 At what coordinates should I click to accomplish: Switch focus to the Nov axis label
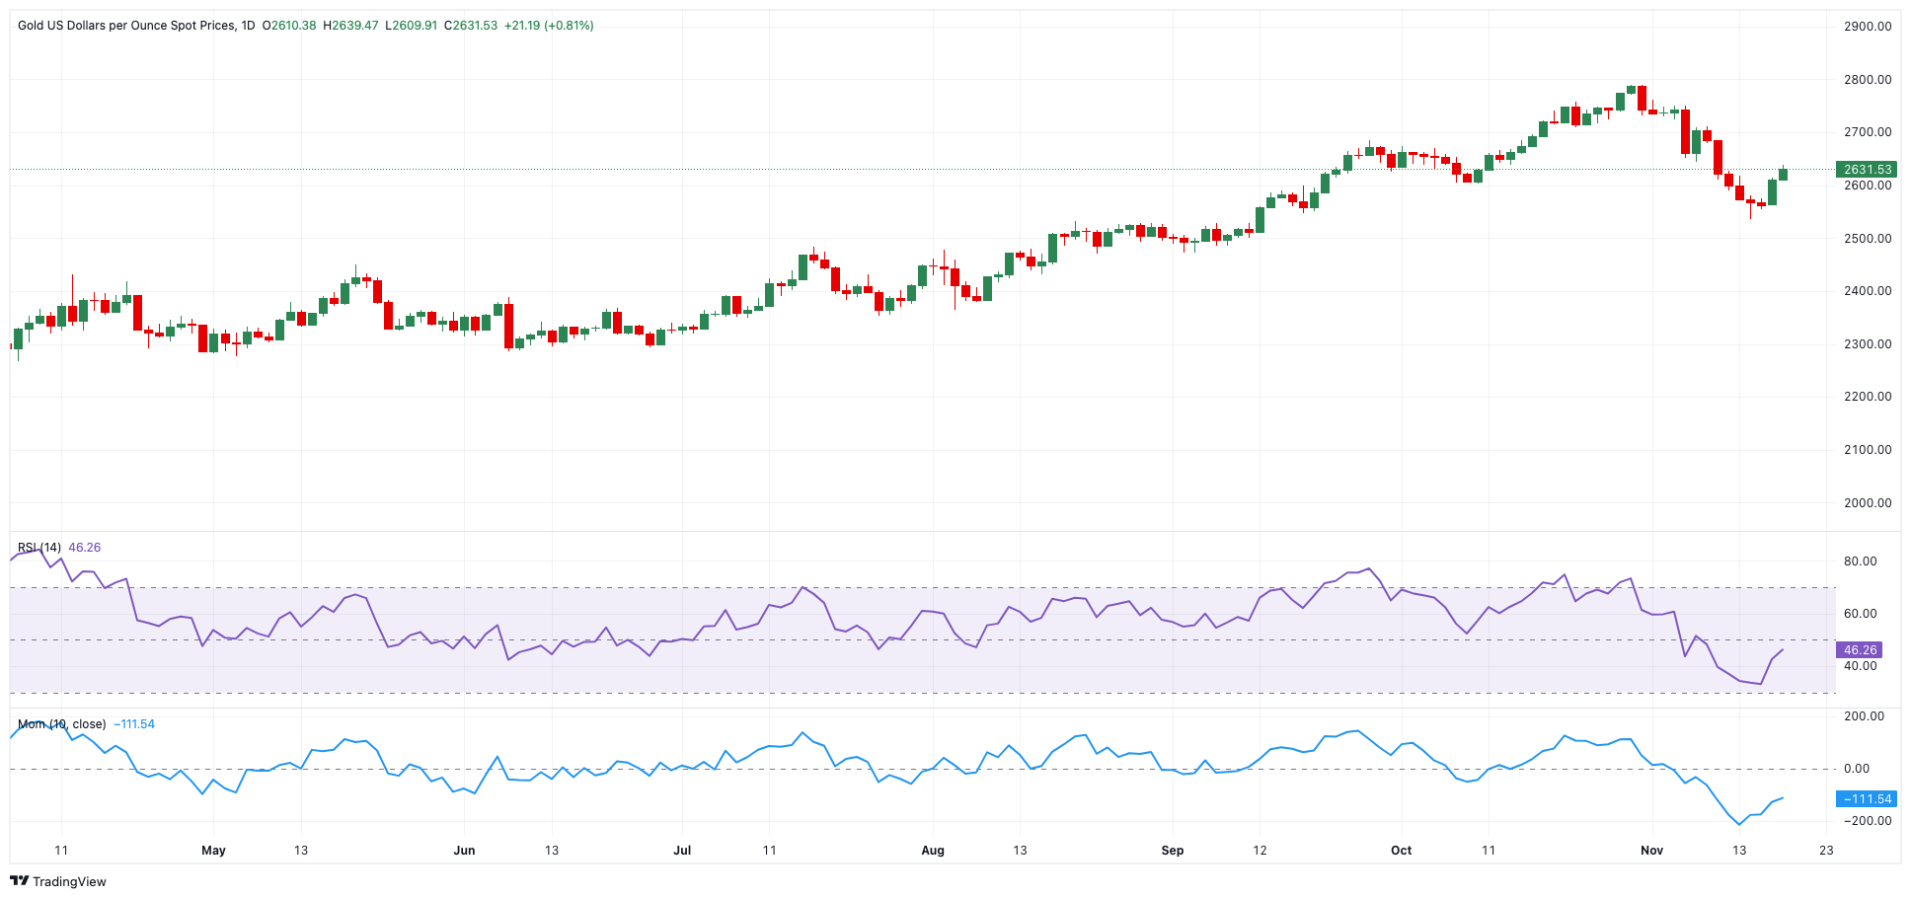1649,850
